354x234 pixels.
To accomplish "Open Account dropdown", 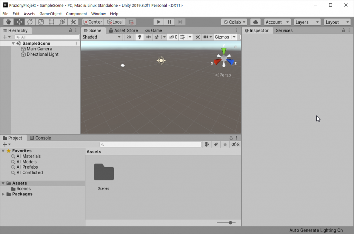I will (277, 22).
